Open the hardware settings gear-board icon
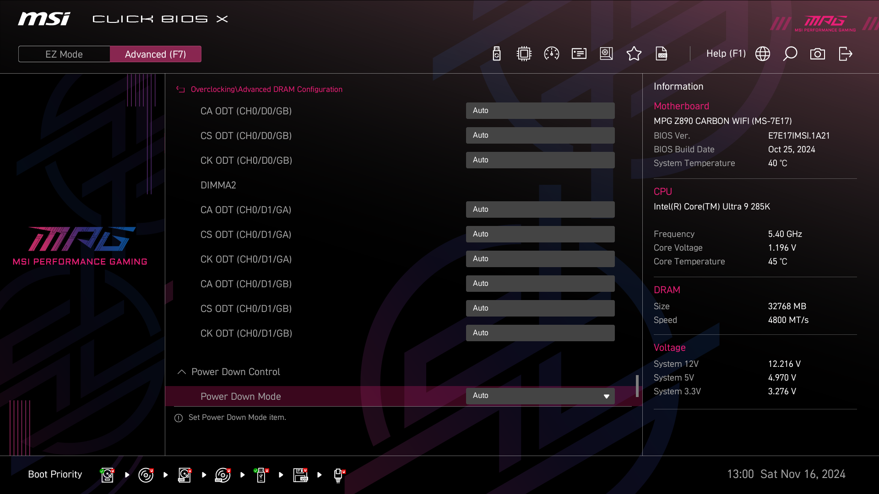879x494 pixels. [607, 54]
